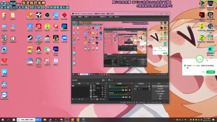
Task: Open the WPS Office desktop shortcut
Action: pyautogui.click(x=4, y=62)
